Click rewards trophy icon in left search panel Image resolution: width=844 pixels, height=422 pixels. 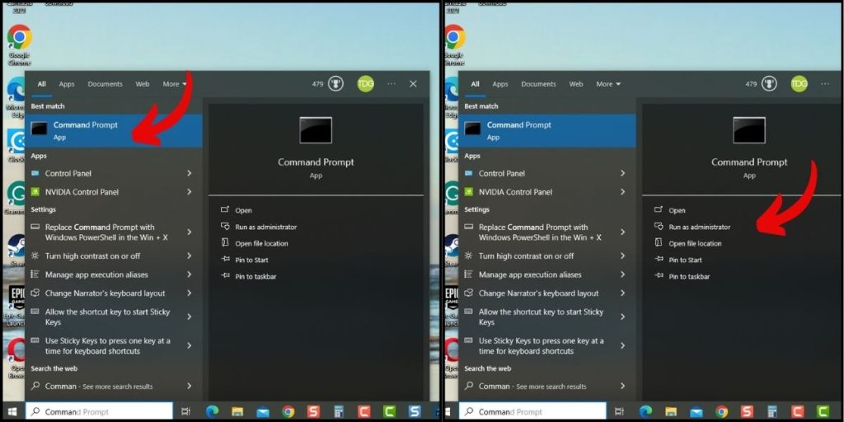335,84
